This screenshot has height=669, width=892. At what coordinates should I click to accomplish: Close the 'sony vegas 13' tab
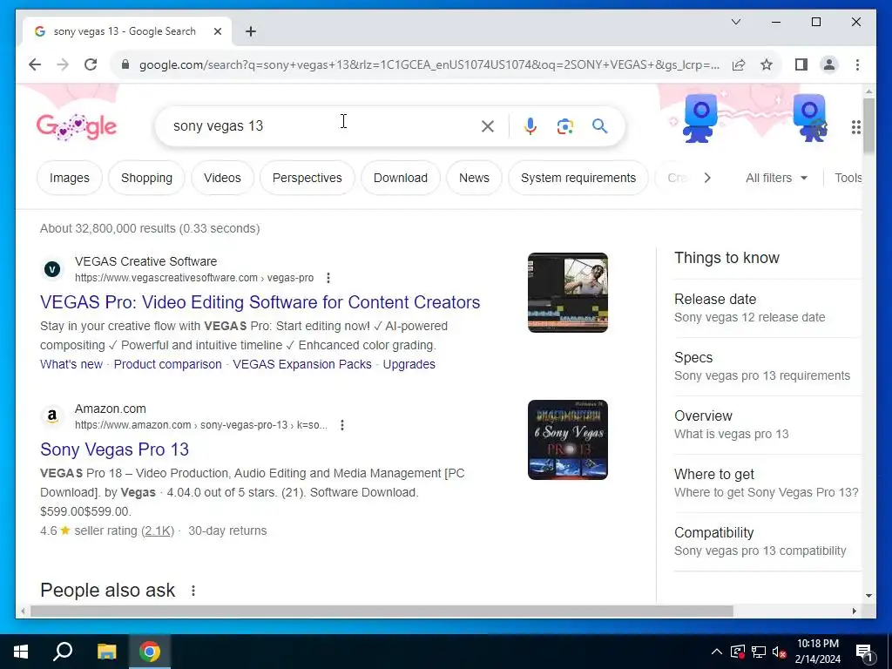(217, 31)
